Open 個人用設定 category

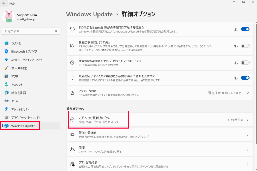click(x=31, y=68)
